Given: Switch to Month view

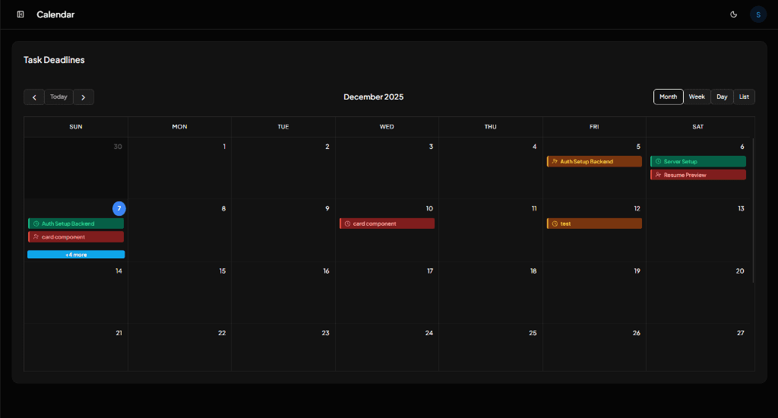Looking at the screenshot, I should tap(668, 97).
